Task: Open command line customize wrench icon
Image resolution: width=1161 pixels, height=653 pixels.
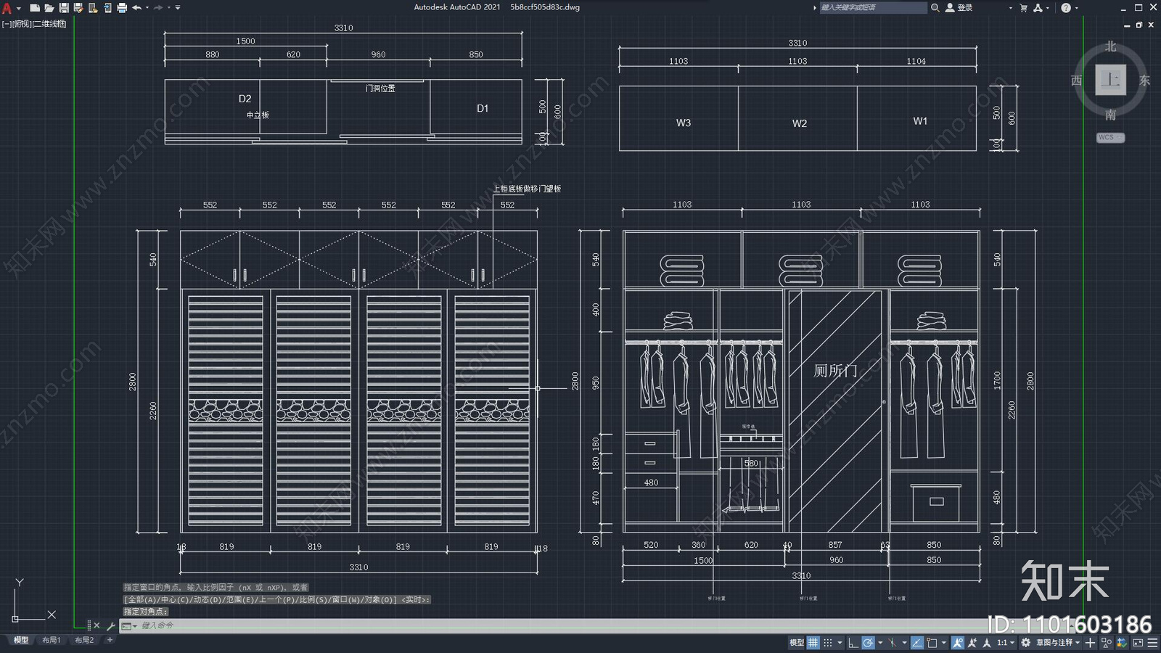Action: (x=111, y=625)
